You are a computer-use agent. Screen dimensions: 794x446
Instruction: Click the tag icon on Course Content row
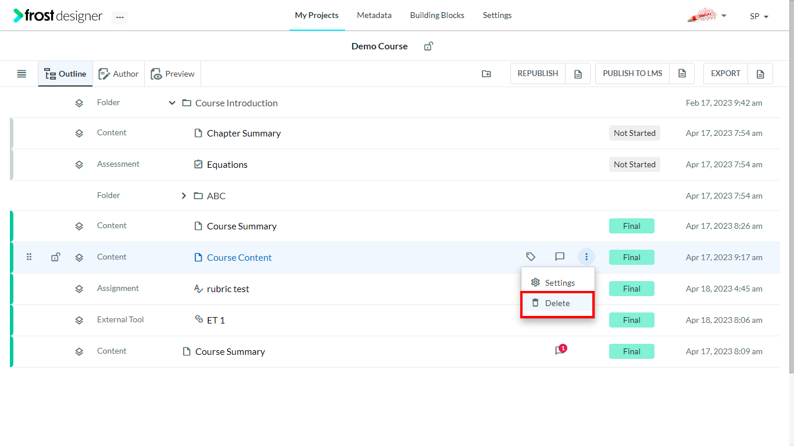tap(531, 257)
